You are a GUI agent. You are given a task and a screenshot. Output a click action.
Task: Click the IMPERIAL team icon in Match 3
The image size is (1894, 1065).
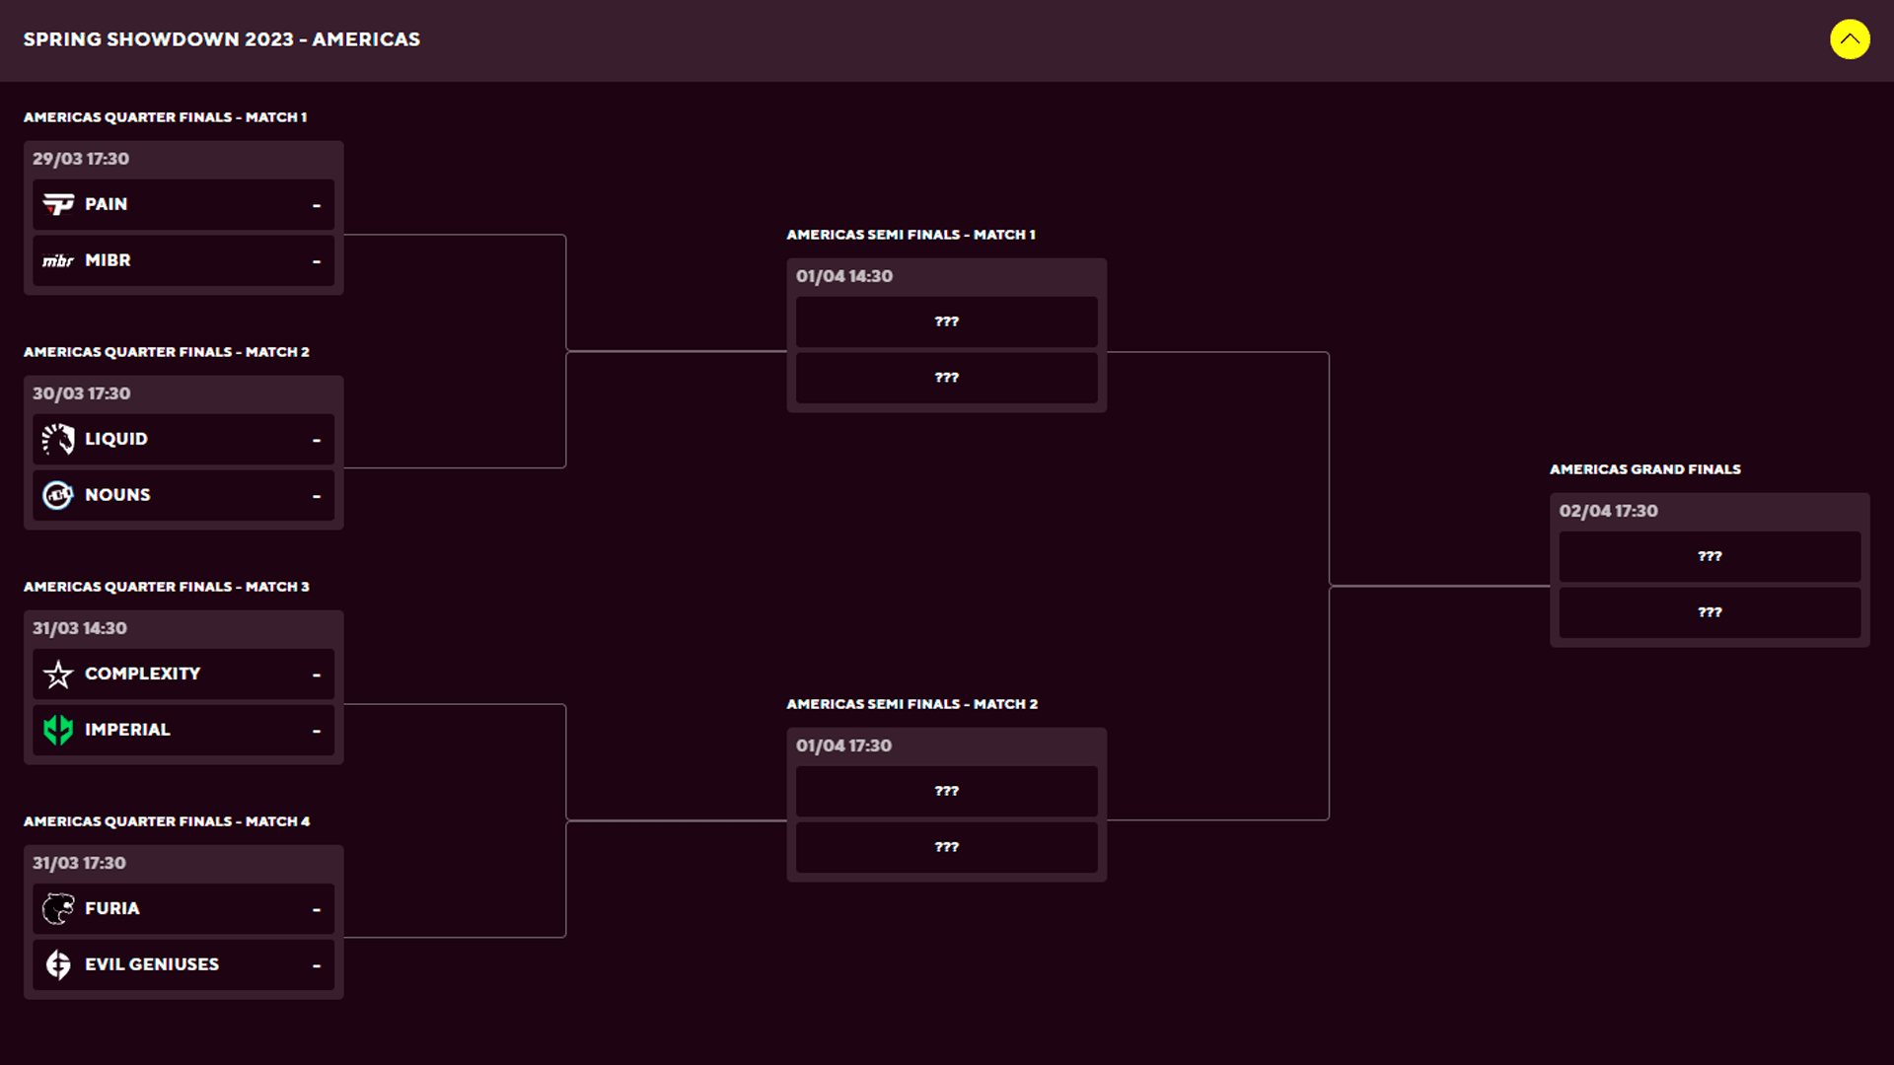pos(57,730)
